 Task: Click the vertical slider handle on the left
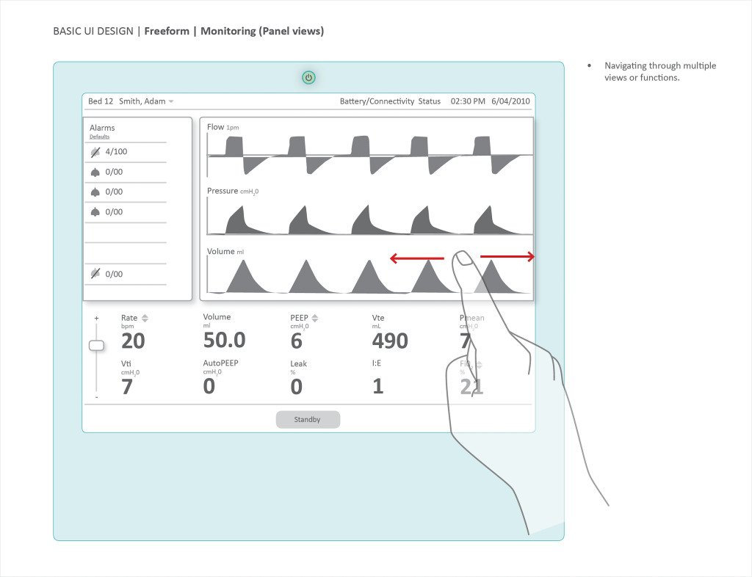96,346
